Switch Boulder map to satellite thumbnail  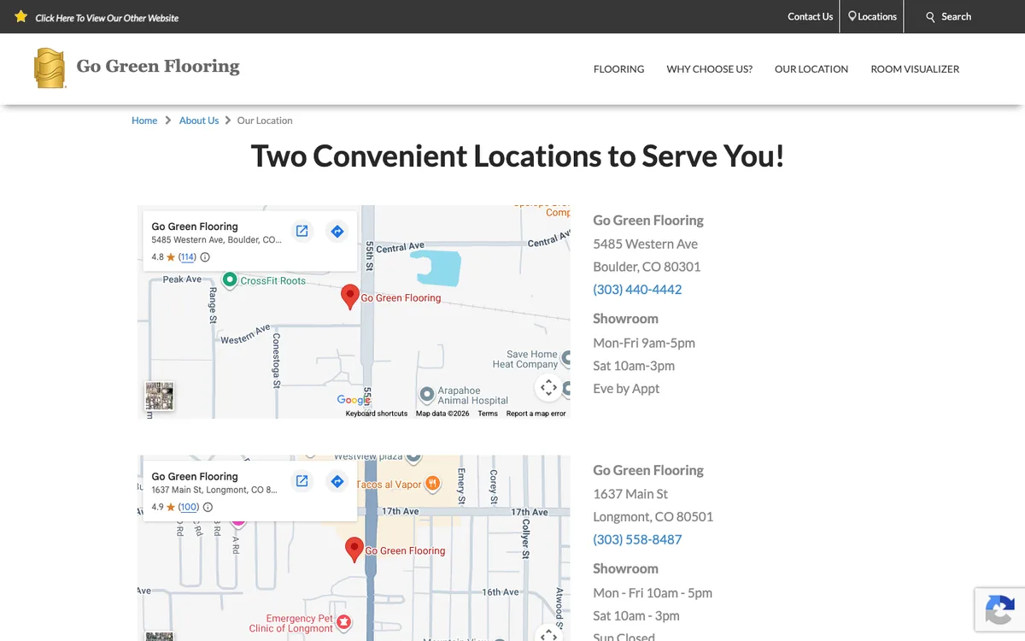pyautogui.click(x=159, y=396)
